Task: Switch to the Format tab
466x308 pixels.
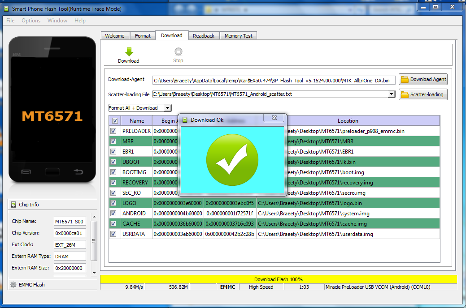Action: (143, 36)
